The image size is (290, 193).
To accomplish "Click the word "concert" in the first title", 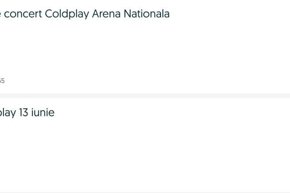I will [22, 14].
